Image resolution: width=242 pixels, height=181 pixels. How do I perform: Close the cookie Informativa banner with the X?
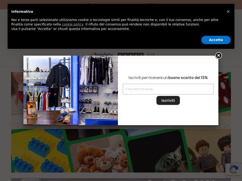pos(228,12)
